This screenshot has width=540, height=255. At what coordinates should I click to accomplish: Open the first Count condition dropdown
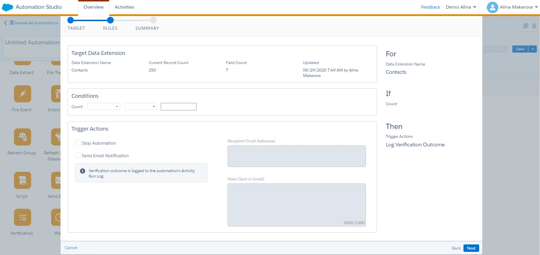(104, 107)
